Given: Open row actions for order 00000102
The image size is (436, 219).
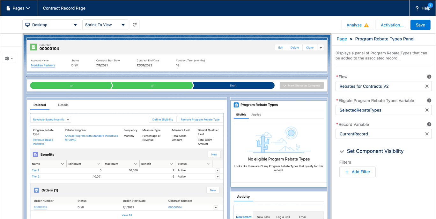Looking at the screenshot, I should tap(216, 207).
